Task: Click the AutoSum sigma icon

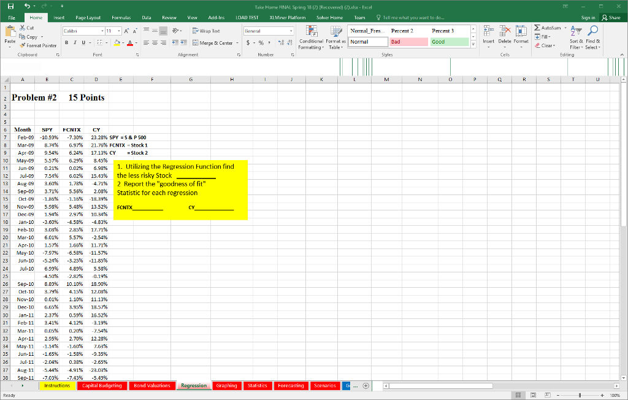Action: click(537, 28)
